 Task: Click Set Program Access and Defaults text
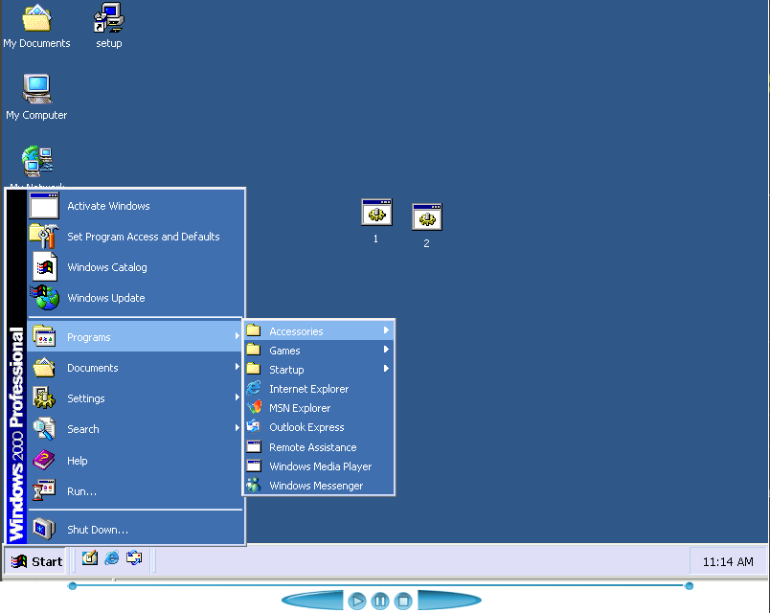point(144,237)
